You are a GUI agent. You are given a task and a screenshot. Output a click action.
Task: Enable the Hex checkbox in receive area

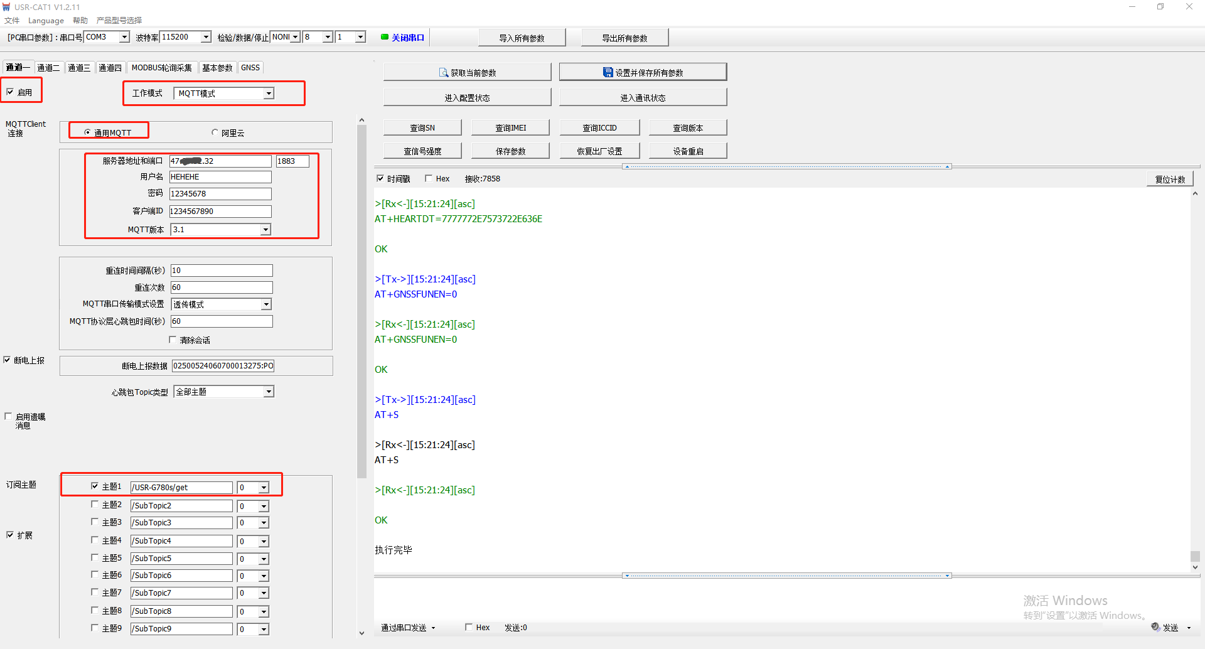(x=429, y=179)
